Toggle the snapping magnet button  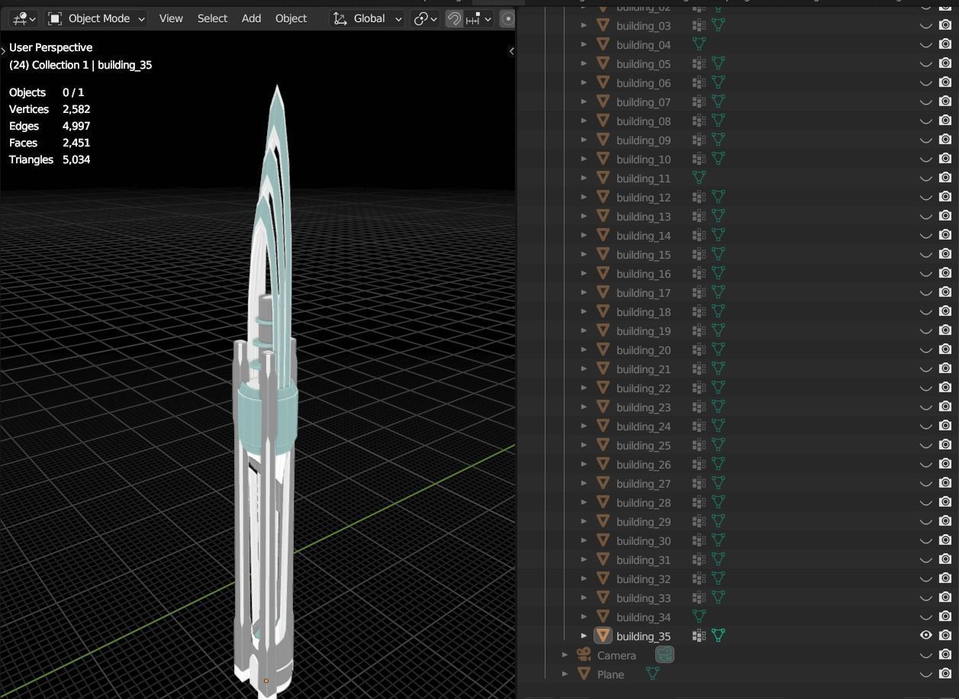click(x=454, y=18)
